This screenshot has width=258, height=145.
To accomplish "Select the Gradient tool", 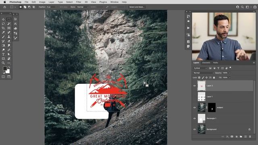I will pyautogui.click(x=3, y=46).
